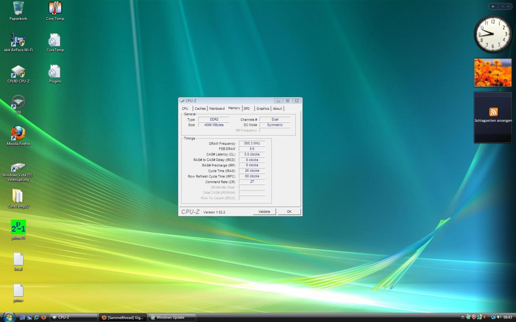
Task: Launch Mozilla Firefox from the desktop
Action: click(x=18, y=136)
